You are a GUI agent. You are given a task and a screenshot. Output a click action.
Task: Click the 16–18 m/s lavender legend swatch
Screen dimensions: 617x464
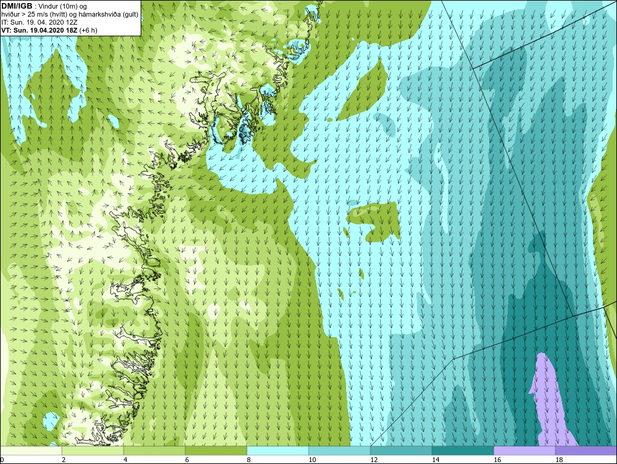click(524, 450)
